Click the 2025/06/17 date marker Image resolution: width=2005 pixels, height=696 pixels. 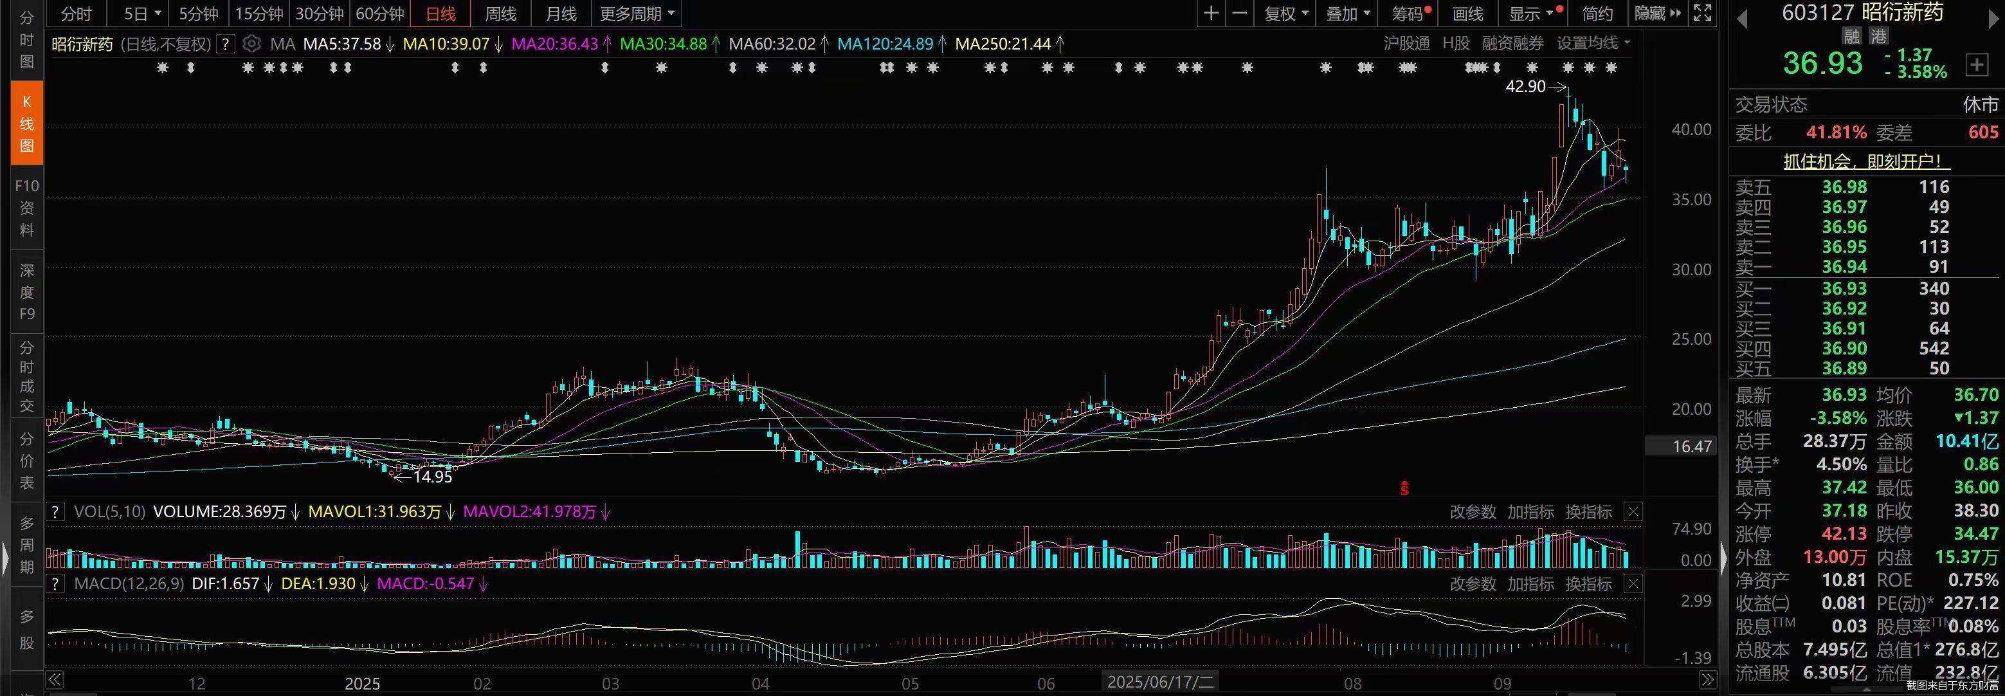coord(1160,682)
